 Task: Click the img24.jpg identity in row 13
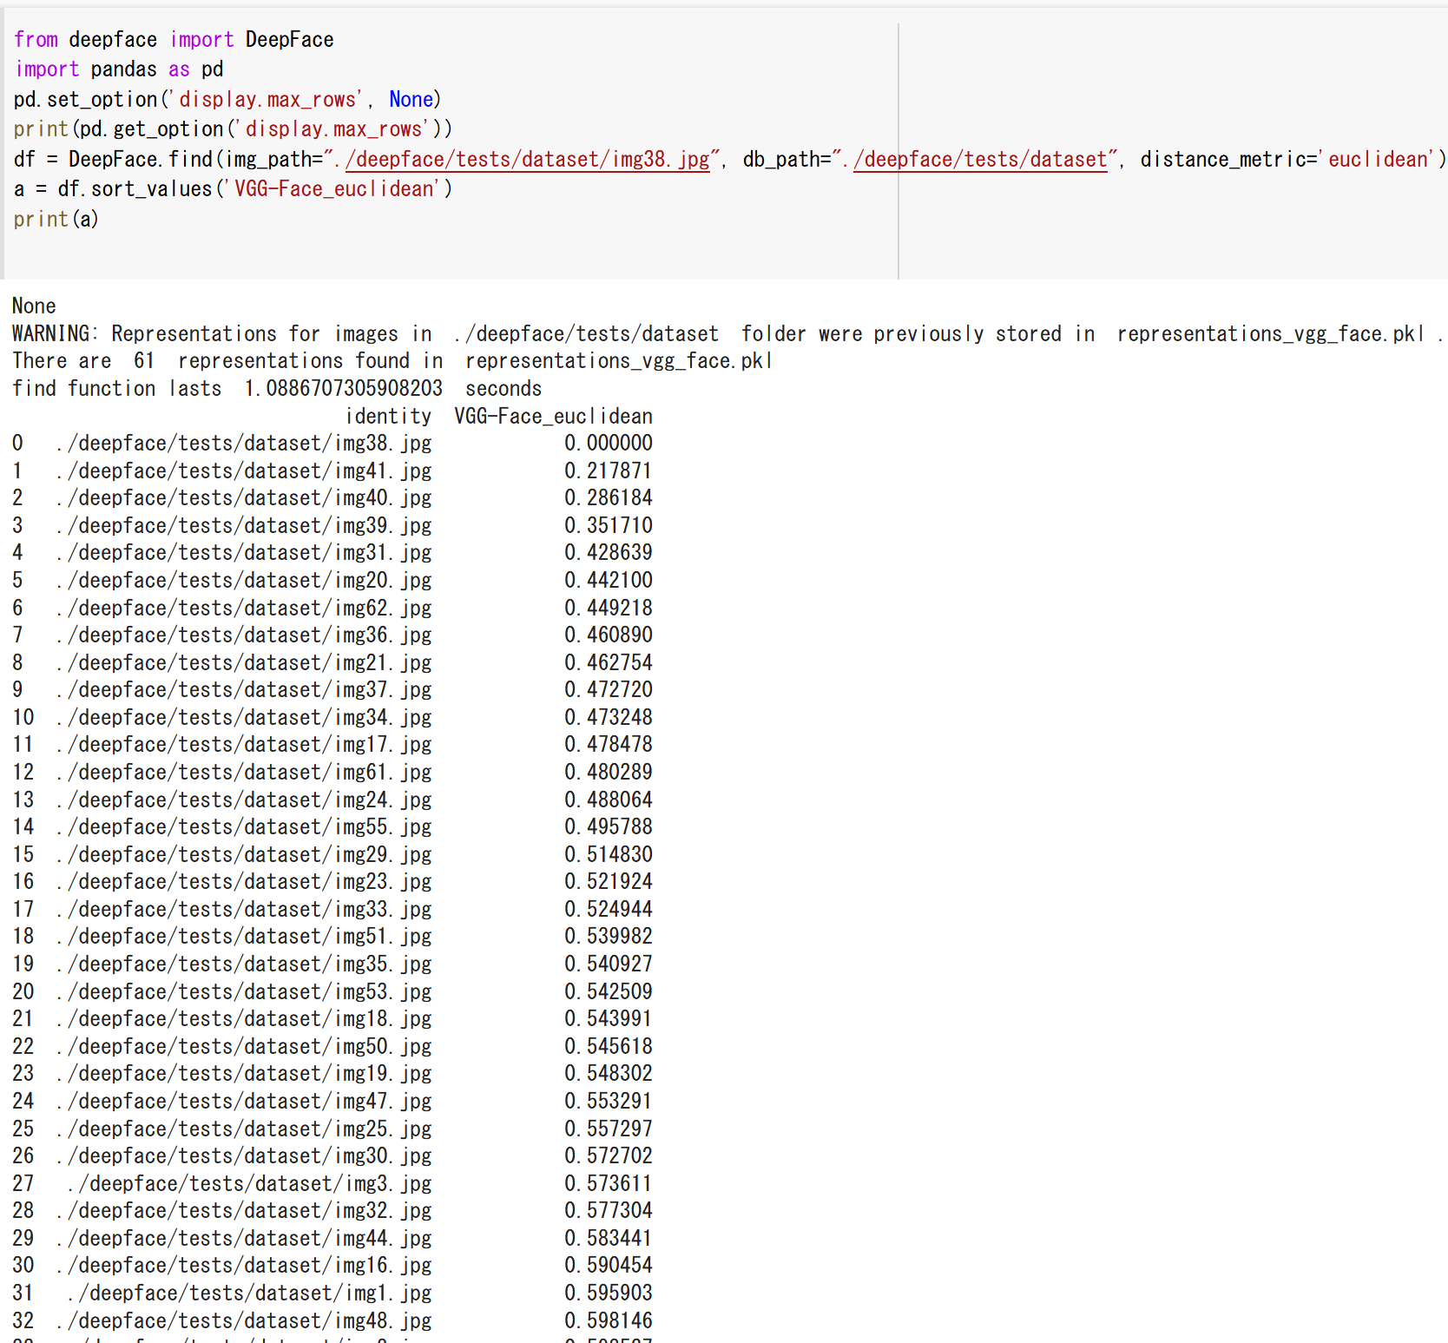[243, 800]
